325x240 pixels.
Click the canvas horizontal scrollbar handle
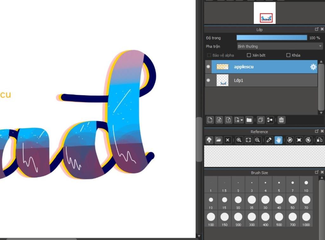42,239
